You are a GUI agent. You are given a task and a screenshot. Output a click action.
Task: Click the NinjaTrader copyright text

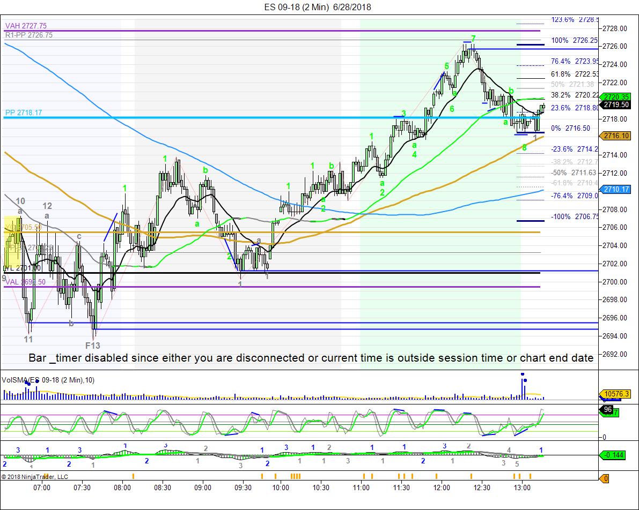click(35, 477)
